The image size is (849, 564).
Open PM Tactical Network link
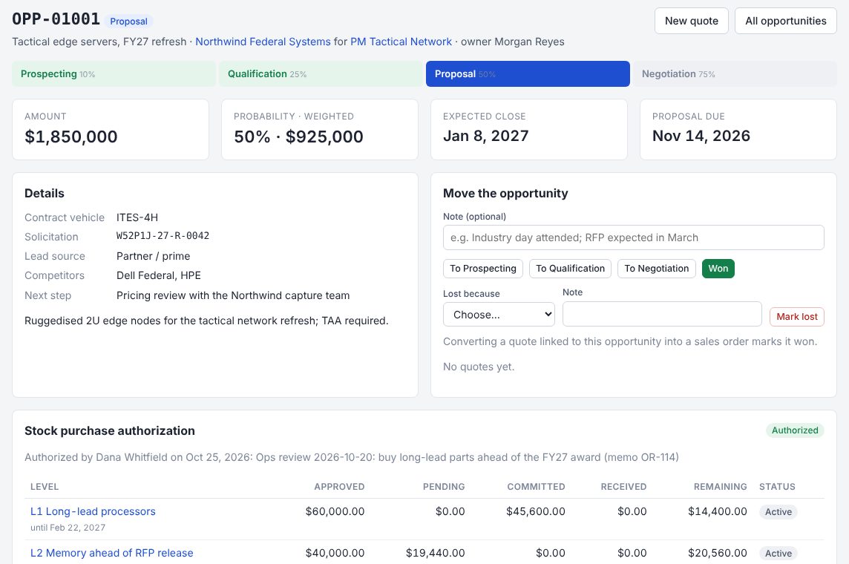point(401,42)
